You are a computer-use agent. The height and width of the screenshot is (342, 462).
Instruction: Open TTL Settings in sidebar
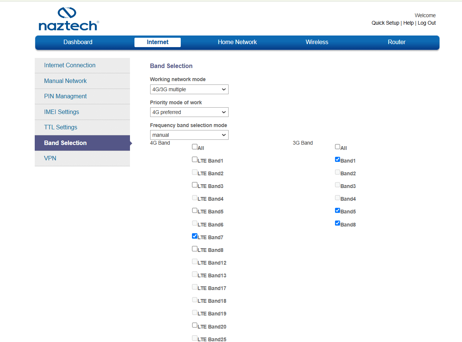[61, 127]
